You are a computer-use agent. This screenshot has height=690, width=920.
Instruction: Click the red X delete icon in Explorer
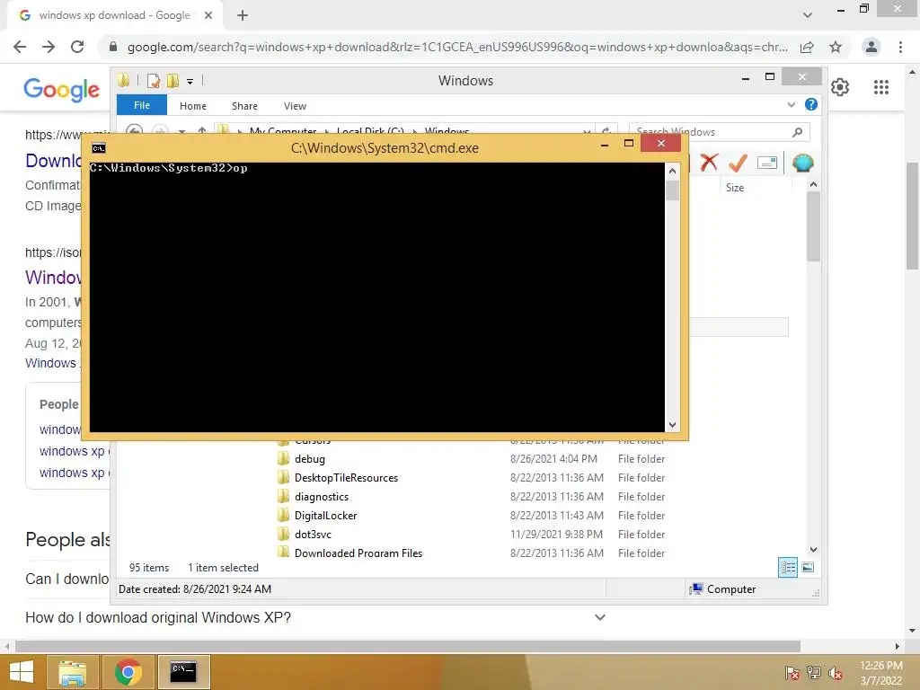709,162
